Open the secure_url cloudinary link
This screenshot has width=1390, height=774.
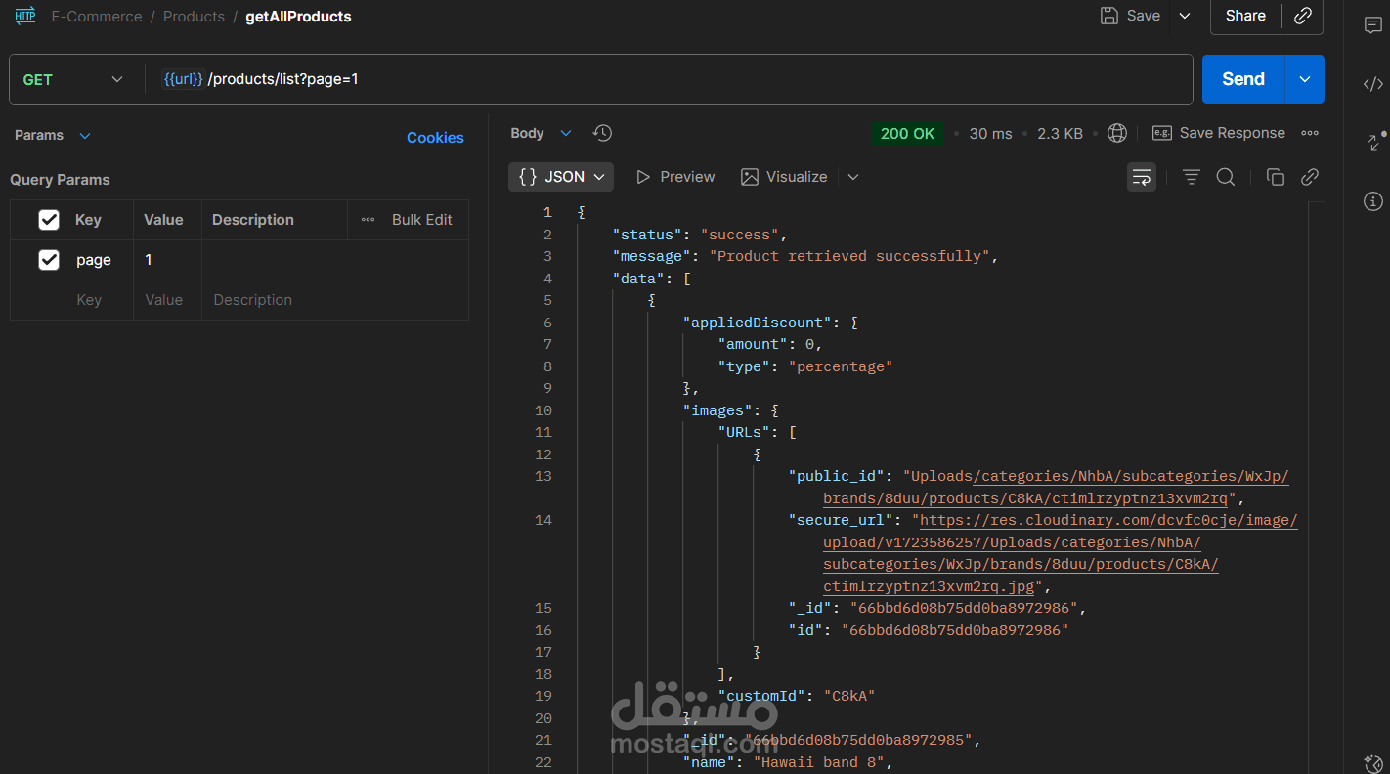tap(1061, 553)
